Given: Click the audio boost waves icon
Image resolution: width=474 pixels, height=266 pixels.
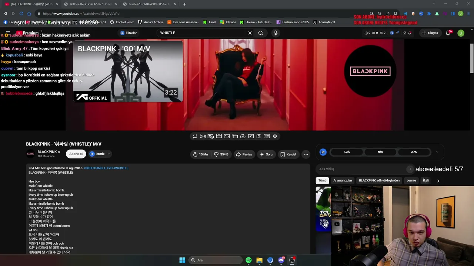Looking at the screenshot, I should [x=203, y=136].
